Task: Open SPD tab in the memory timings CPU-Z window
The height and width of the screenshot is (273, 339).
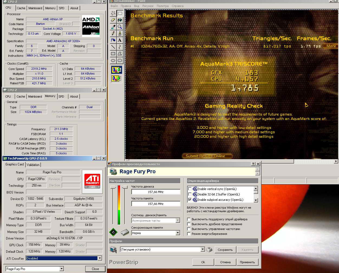Action: pos(61,96)
